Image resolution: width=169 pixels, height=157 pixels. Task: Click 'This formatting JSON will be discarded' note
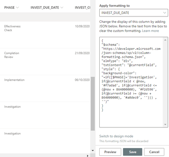coord(124,141)
